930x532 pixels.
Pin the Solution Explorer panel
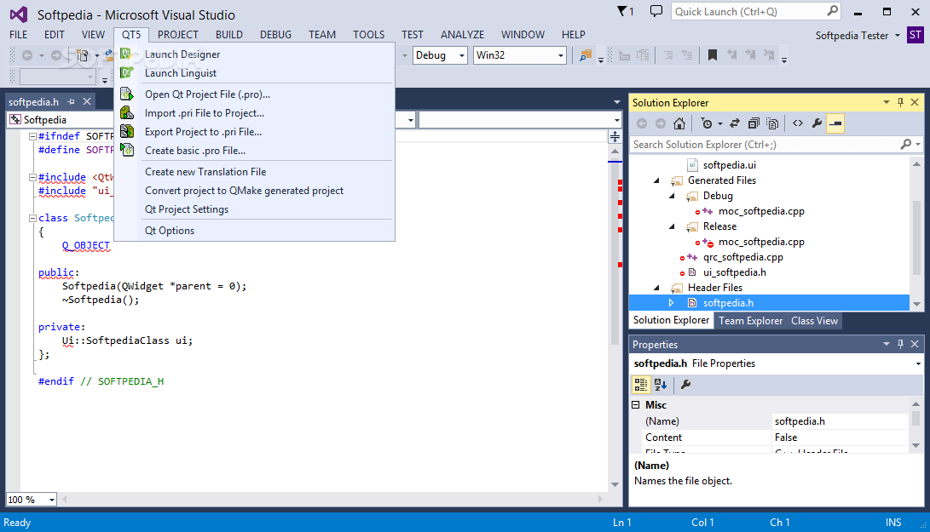(900, 102)
